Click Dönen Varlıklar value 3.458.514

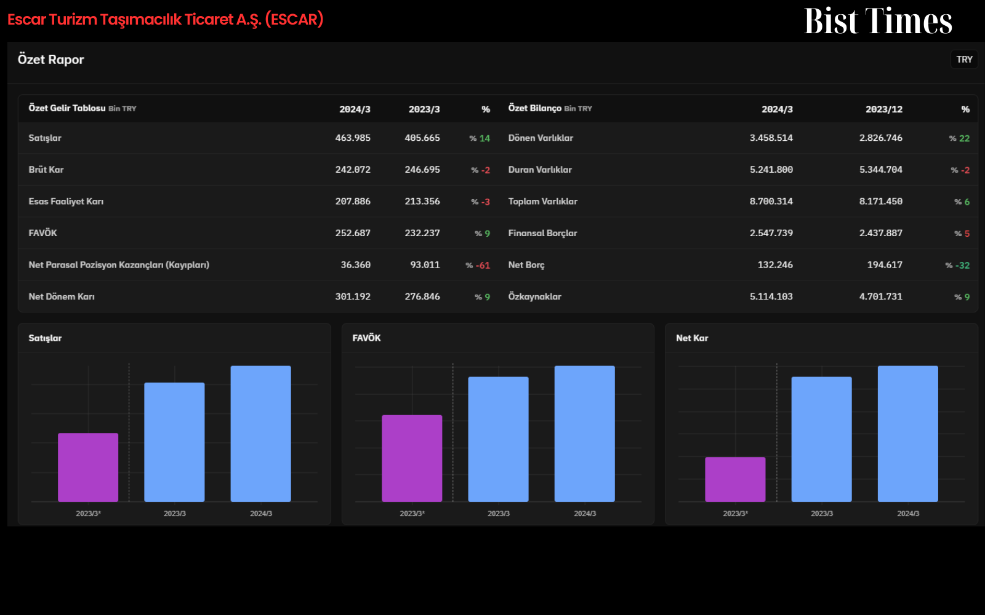tap(771, 138)
